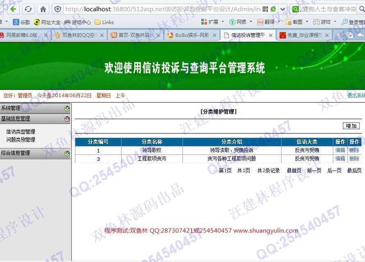Click 删除 for the 工程款项贪污 row
Image resolution: width=365 pixels, height=262 pixels.
pos(354,158)
